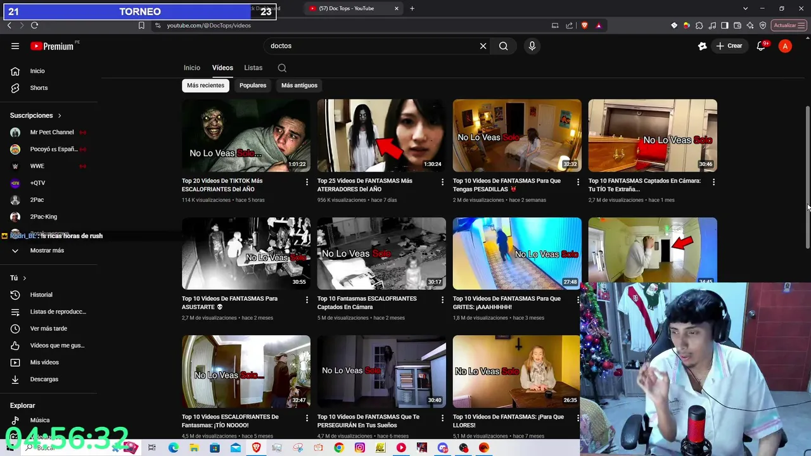This screenshot has width=811, height=456.
Task: Click the Crear button
Action: pyautogui.click(x=729, y=46)
